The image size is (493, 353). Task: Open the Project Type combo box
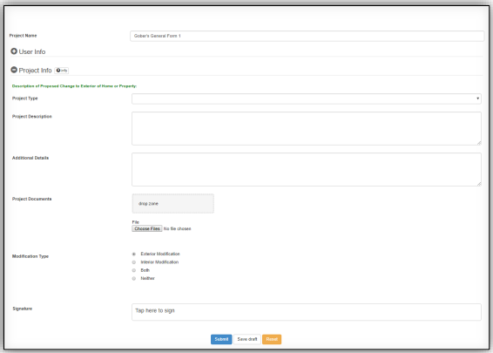(x=307, y=98)
